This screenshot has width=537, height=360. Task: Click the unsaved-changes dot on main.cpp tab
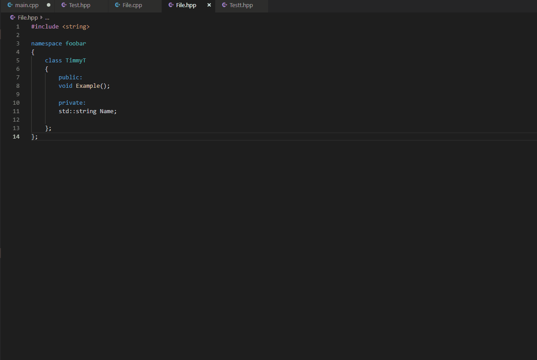click(x=48, y=5)
